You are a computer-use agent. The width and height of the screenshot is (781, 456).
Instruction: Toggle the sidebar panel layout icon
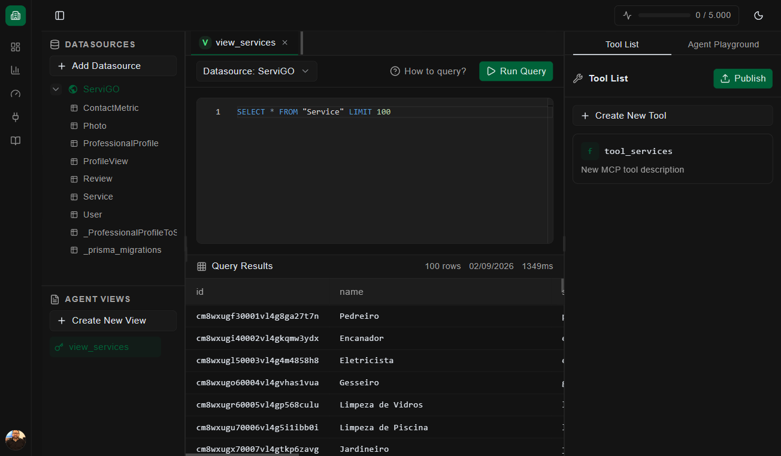click(59, 16)
